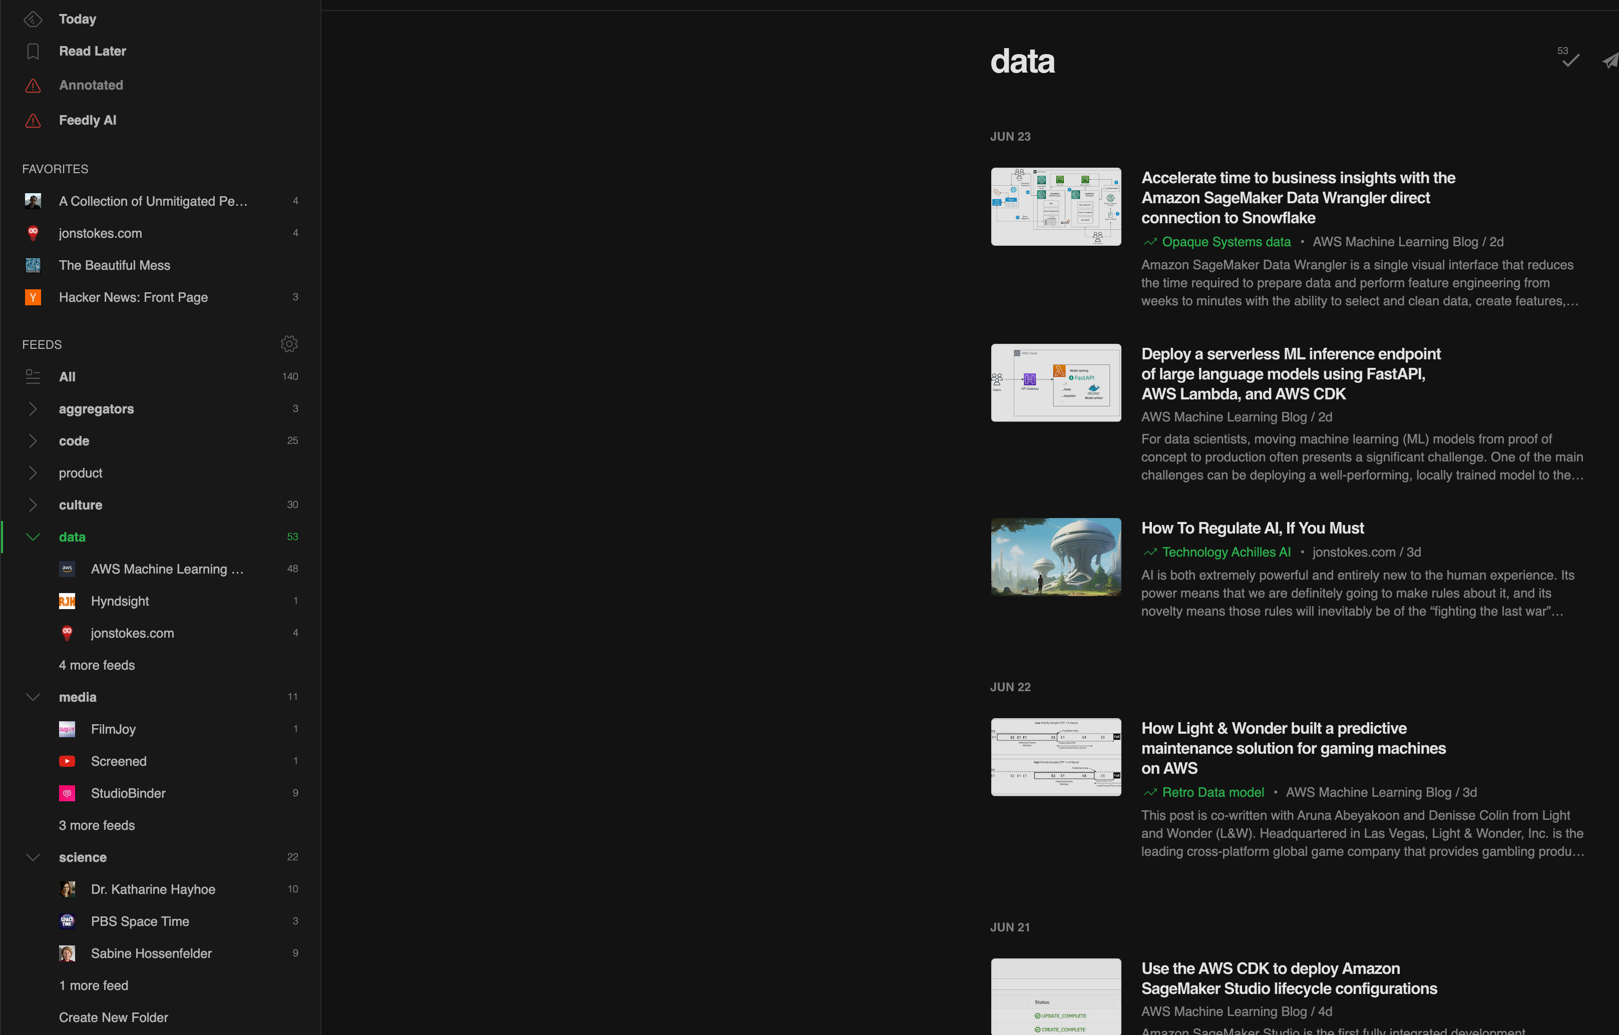
Task: Click the paper plane share icon
Action: [1611, 61]
